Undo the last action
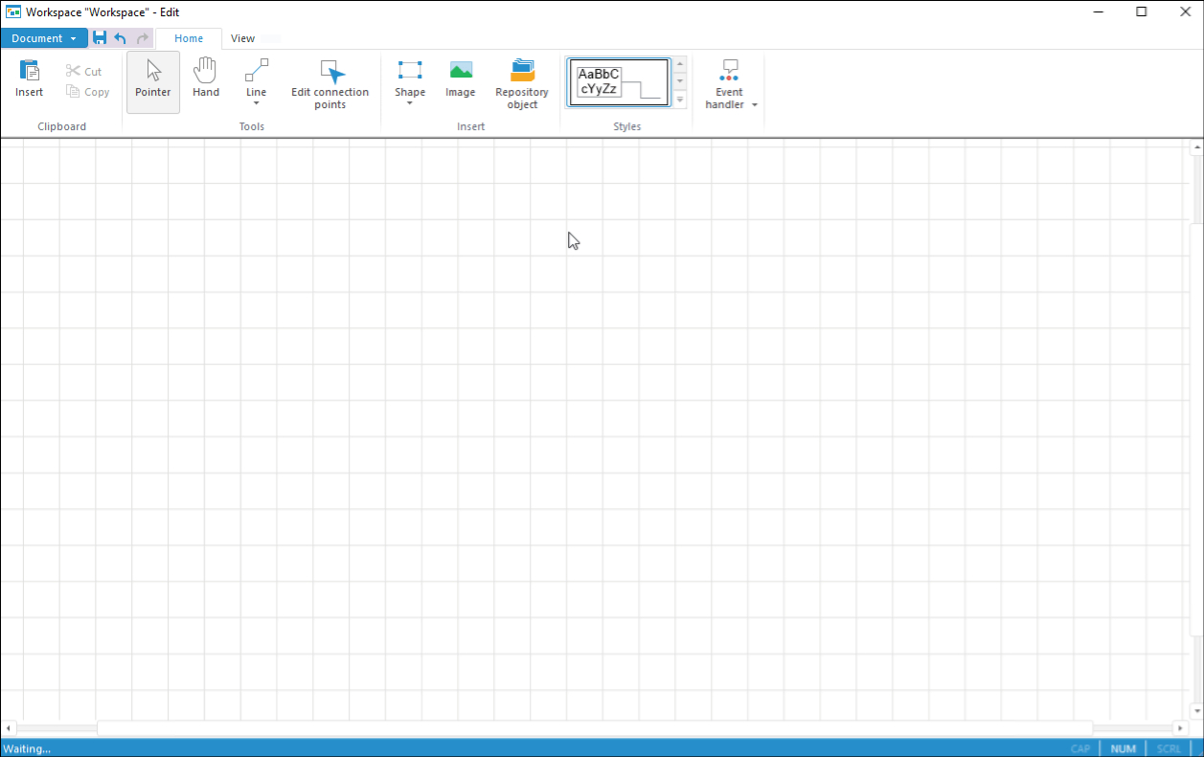1204x757 pixels. pos(121,38)
